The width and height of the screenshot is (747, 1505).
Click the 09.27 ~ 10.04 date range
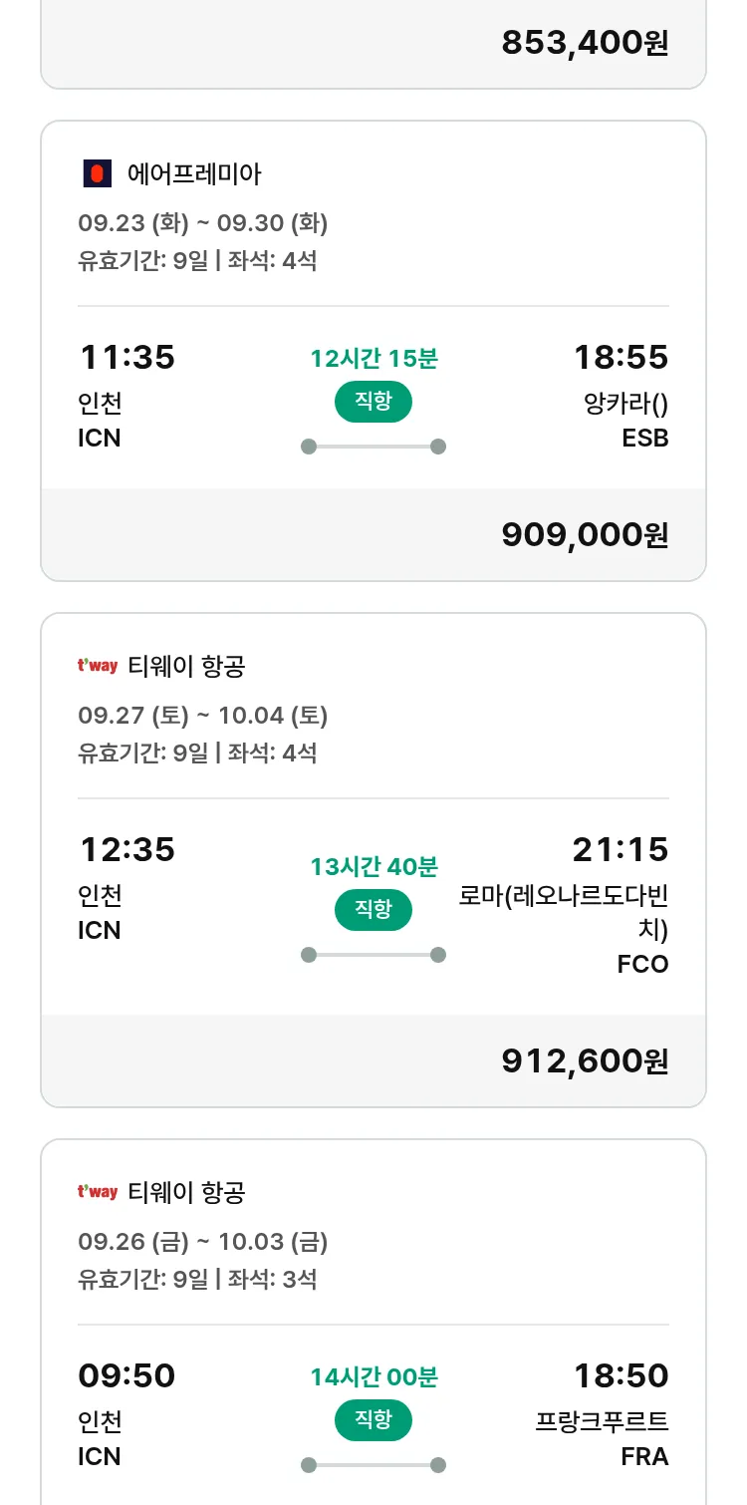point(203,716)
